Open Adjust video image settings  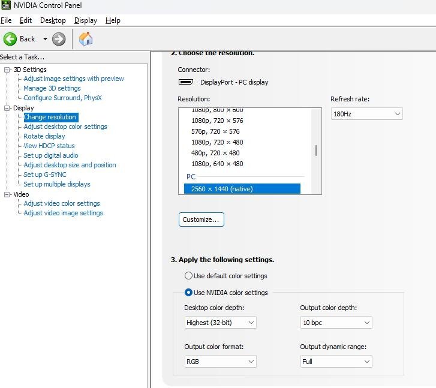63,213
